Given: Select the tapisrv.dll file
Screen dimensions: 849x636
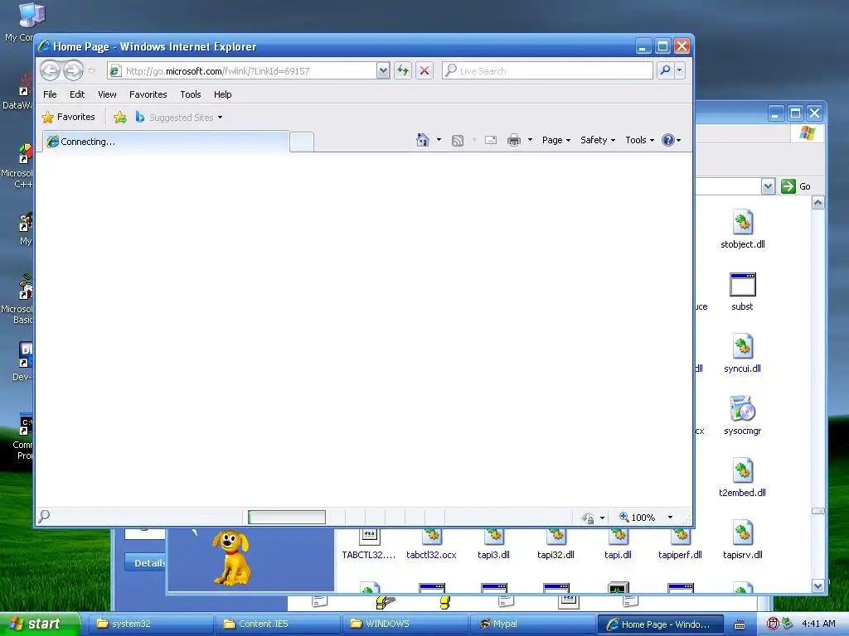Looking at the screenshot, I should (742, 540).
